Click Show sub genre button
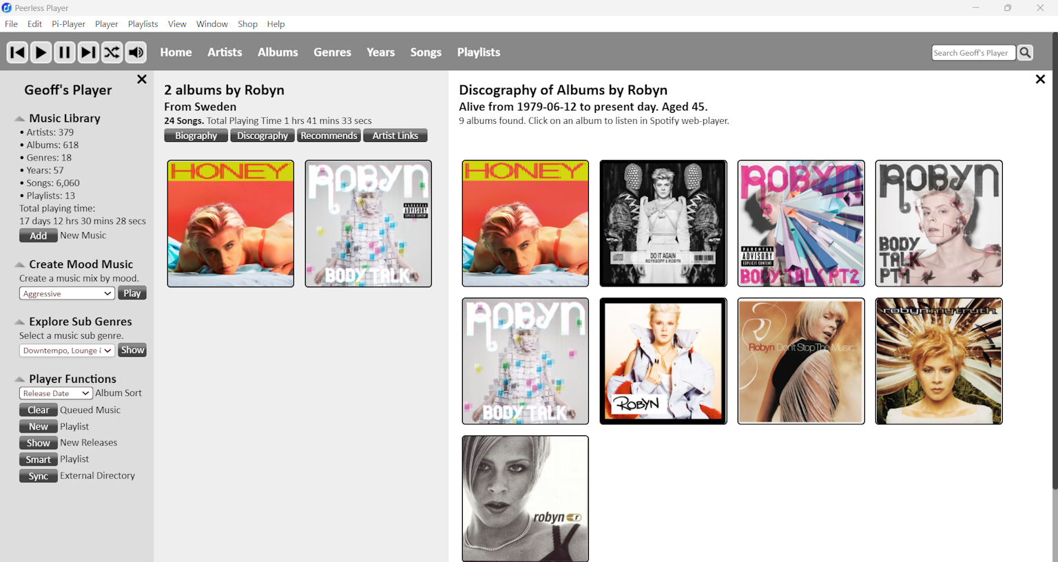The image size is (1058, 562). click(x=132, y=351)
